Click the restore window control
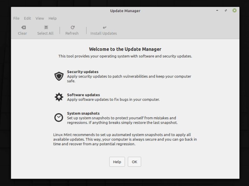 click(225, 10)
